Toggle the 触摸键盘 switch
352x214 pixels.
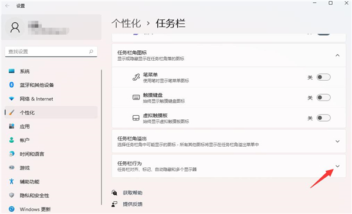(323, 98)
